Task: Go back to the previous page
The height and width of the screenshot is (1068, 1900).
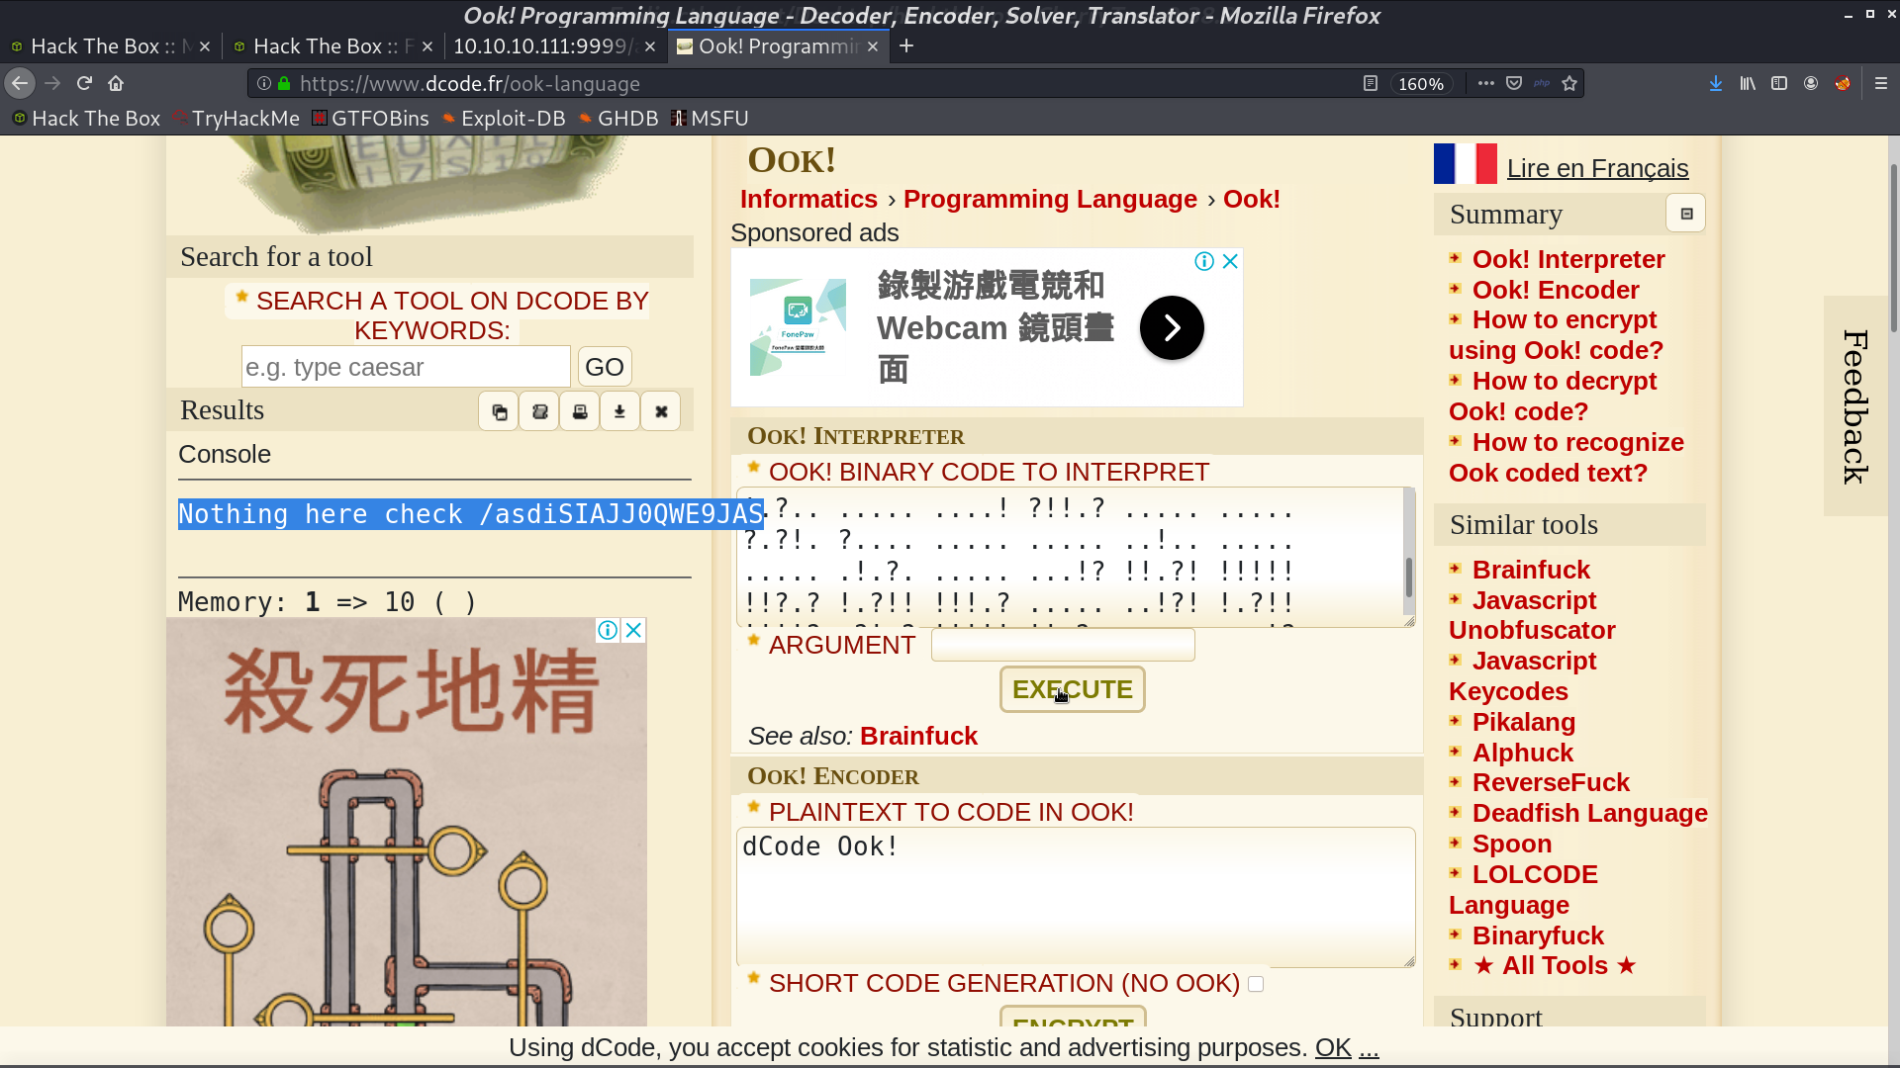Action: pos(20,84)
